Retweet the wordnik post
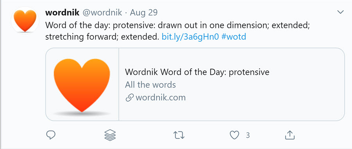This screenshot has width=352, height=149. 179,135
